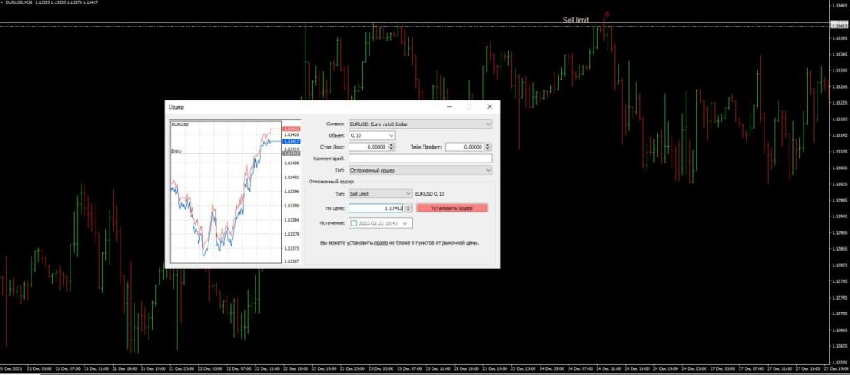850x375 pixels.
Task: Enable the Истечение expiration checkbox
Action: (354, 222)
